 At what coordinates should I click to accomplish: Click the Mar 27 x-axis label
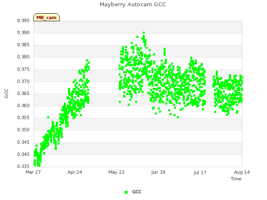click(33, 172)
